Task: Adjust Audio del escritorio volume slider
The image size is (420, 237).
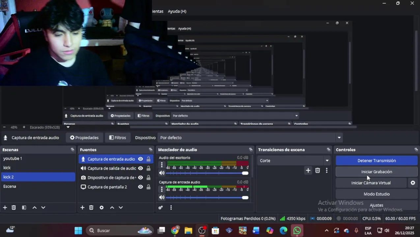Action: click(207, 173)
